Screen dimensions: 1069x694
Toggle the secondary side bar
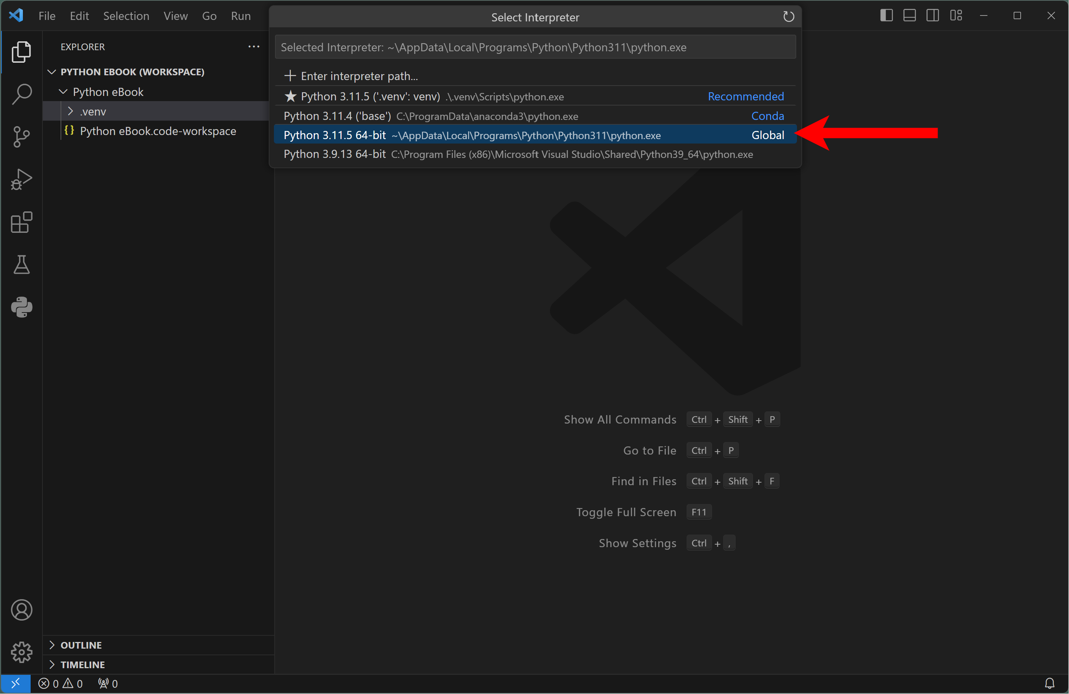[932, 16]
